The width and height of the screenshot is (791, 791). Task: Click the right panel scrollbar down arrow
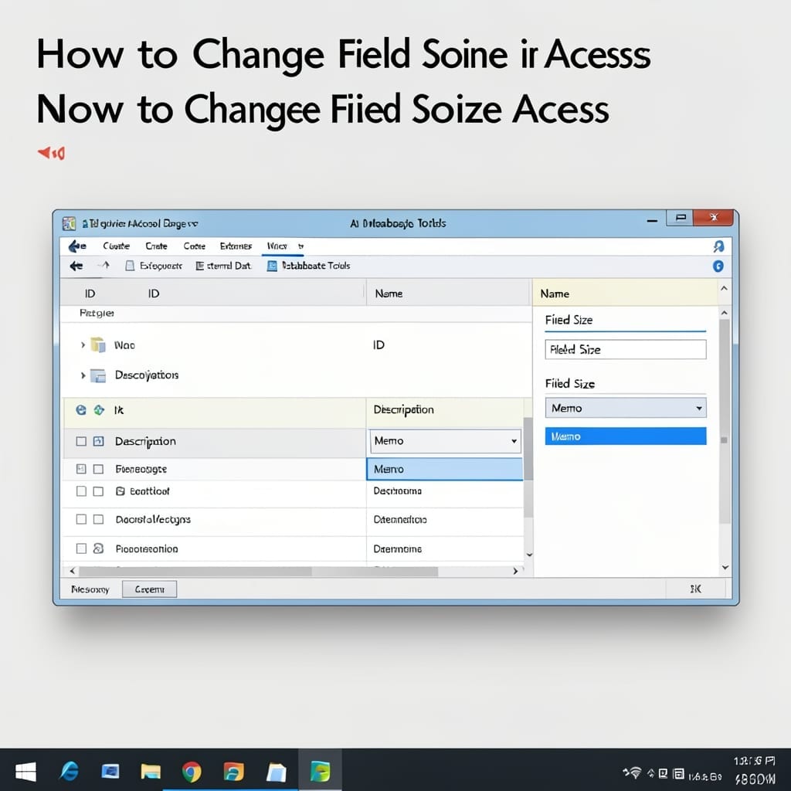point(725,568)
